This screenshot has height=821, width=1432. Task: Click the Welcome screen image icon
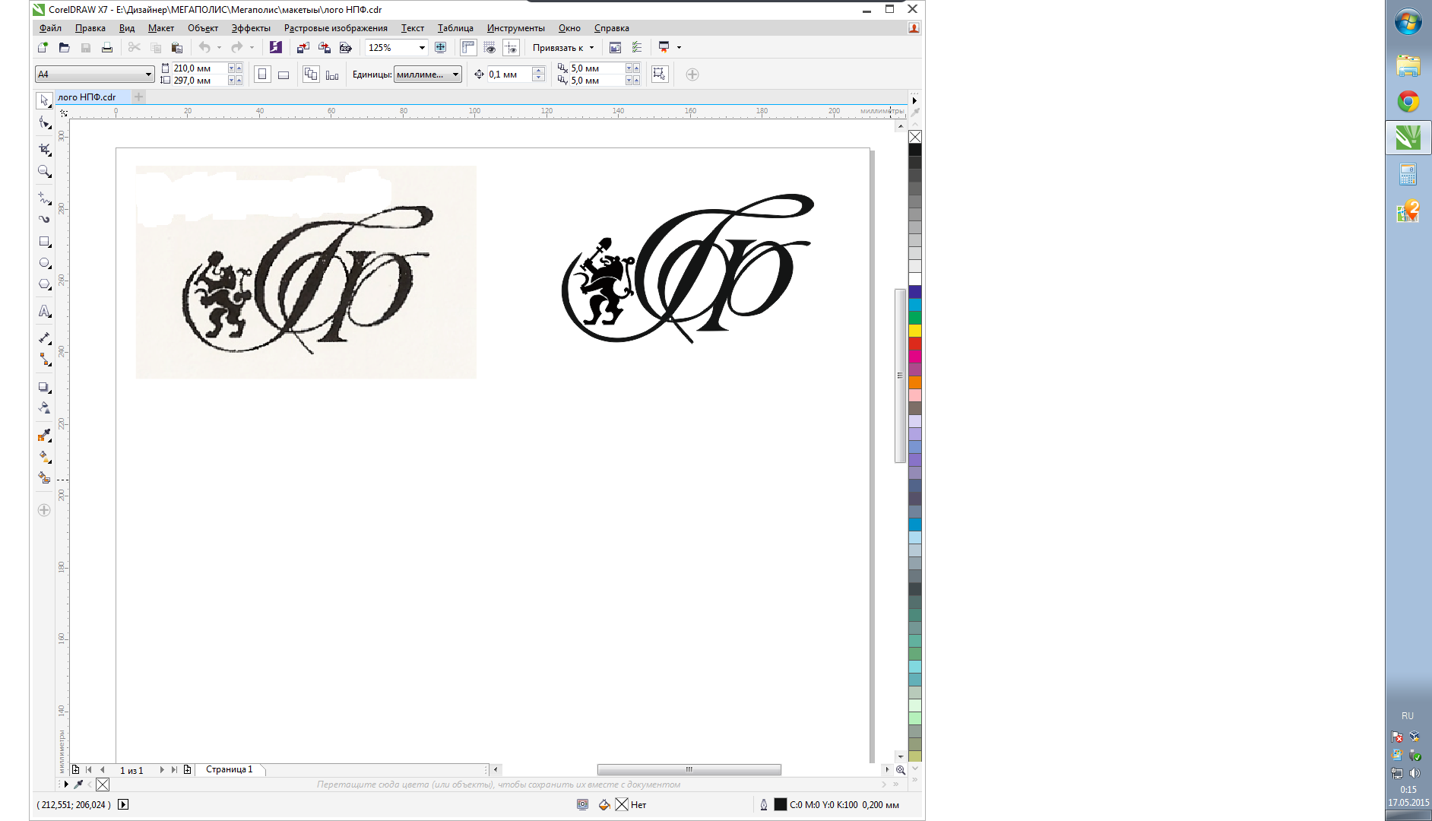616,47
